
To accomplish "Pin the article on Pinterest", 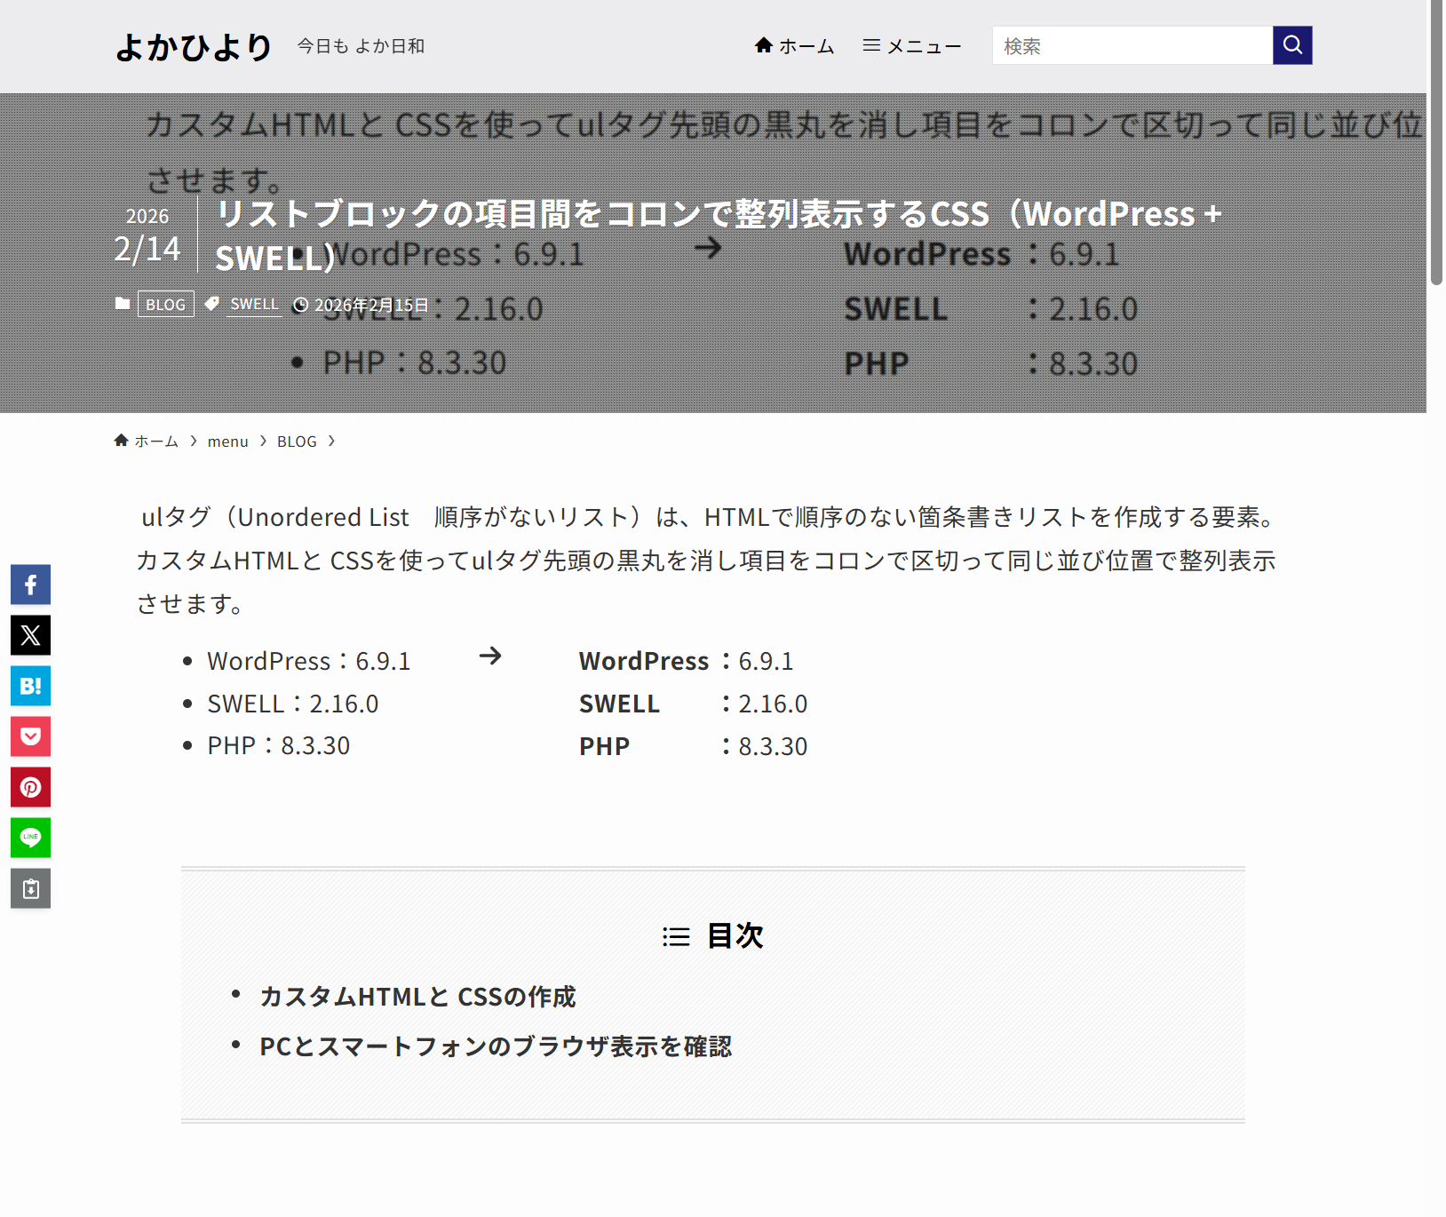I will 30,787.
